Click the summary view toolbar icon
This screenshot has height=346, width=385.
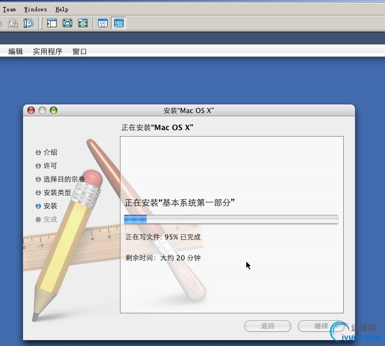click(103, 23)
